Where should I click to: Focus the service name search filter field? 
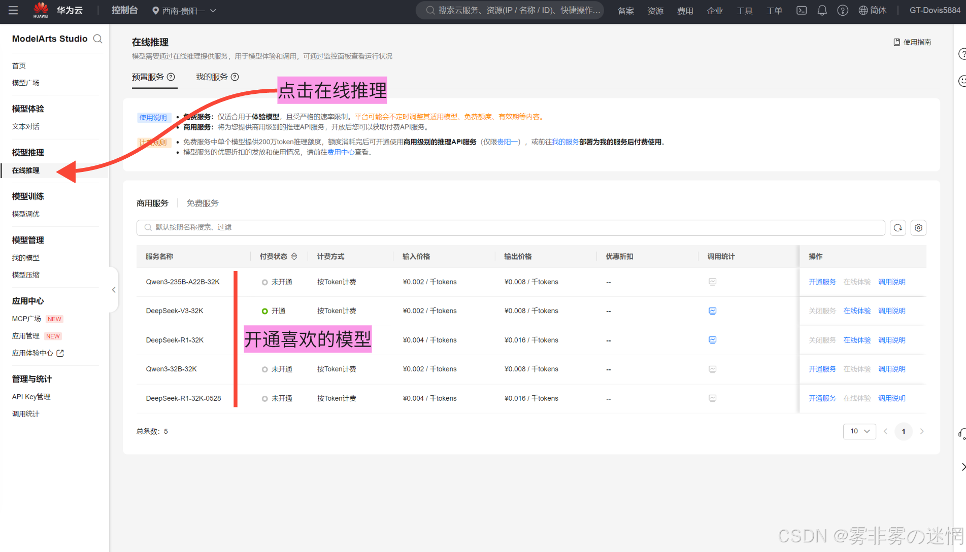coord(511,227)
